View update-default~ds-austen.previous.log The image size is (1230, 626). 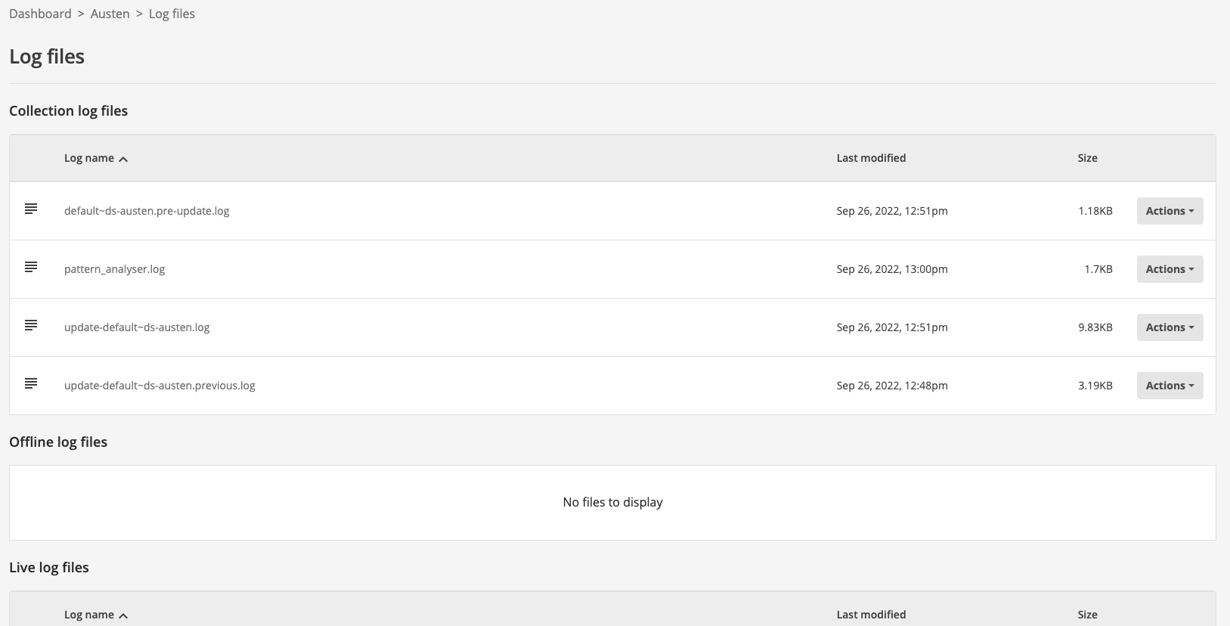click(160, 386)
